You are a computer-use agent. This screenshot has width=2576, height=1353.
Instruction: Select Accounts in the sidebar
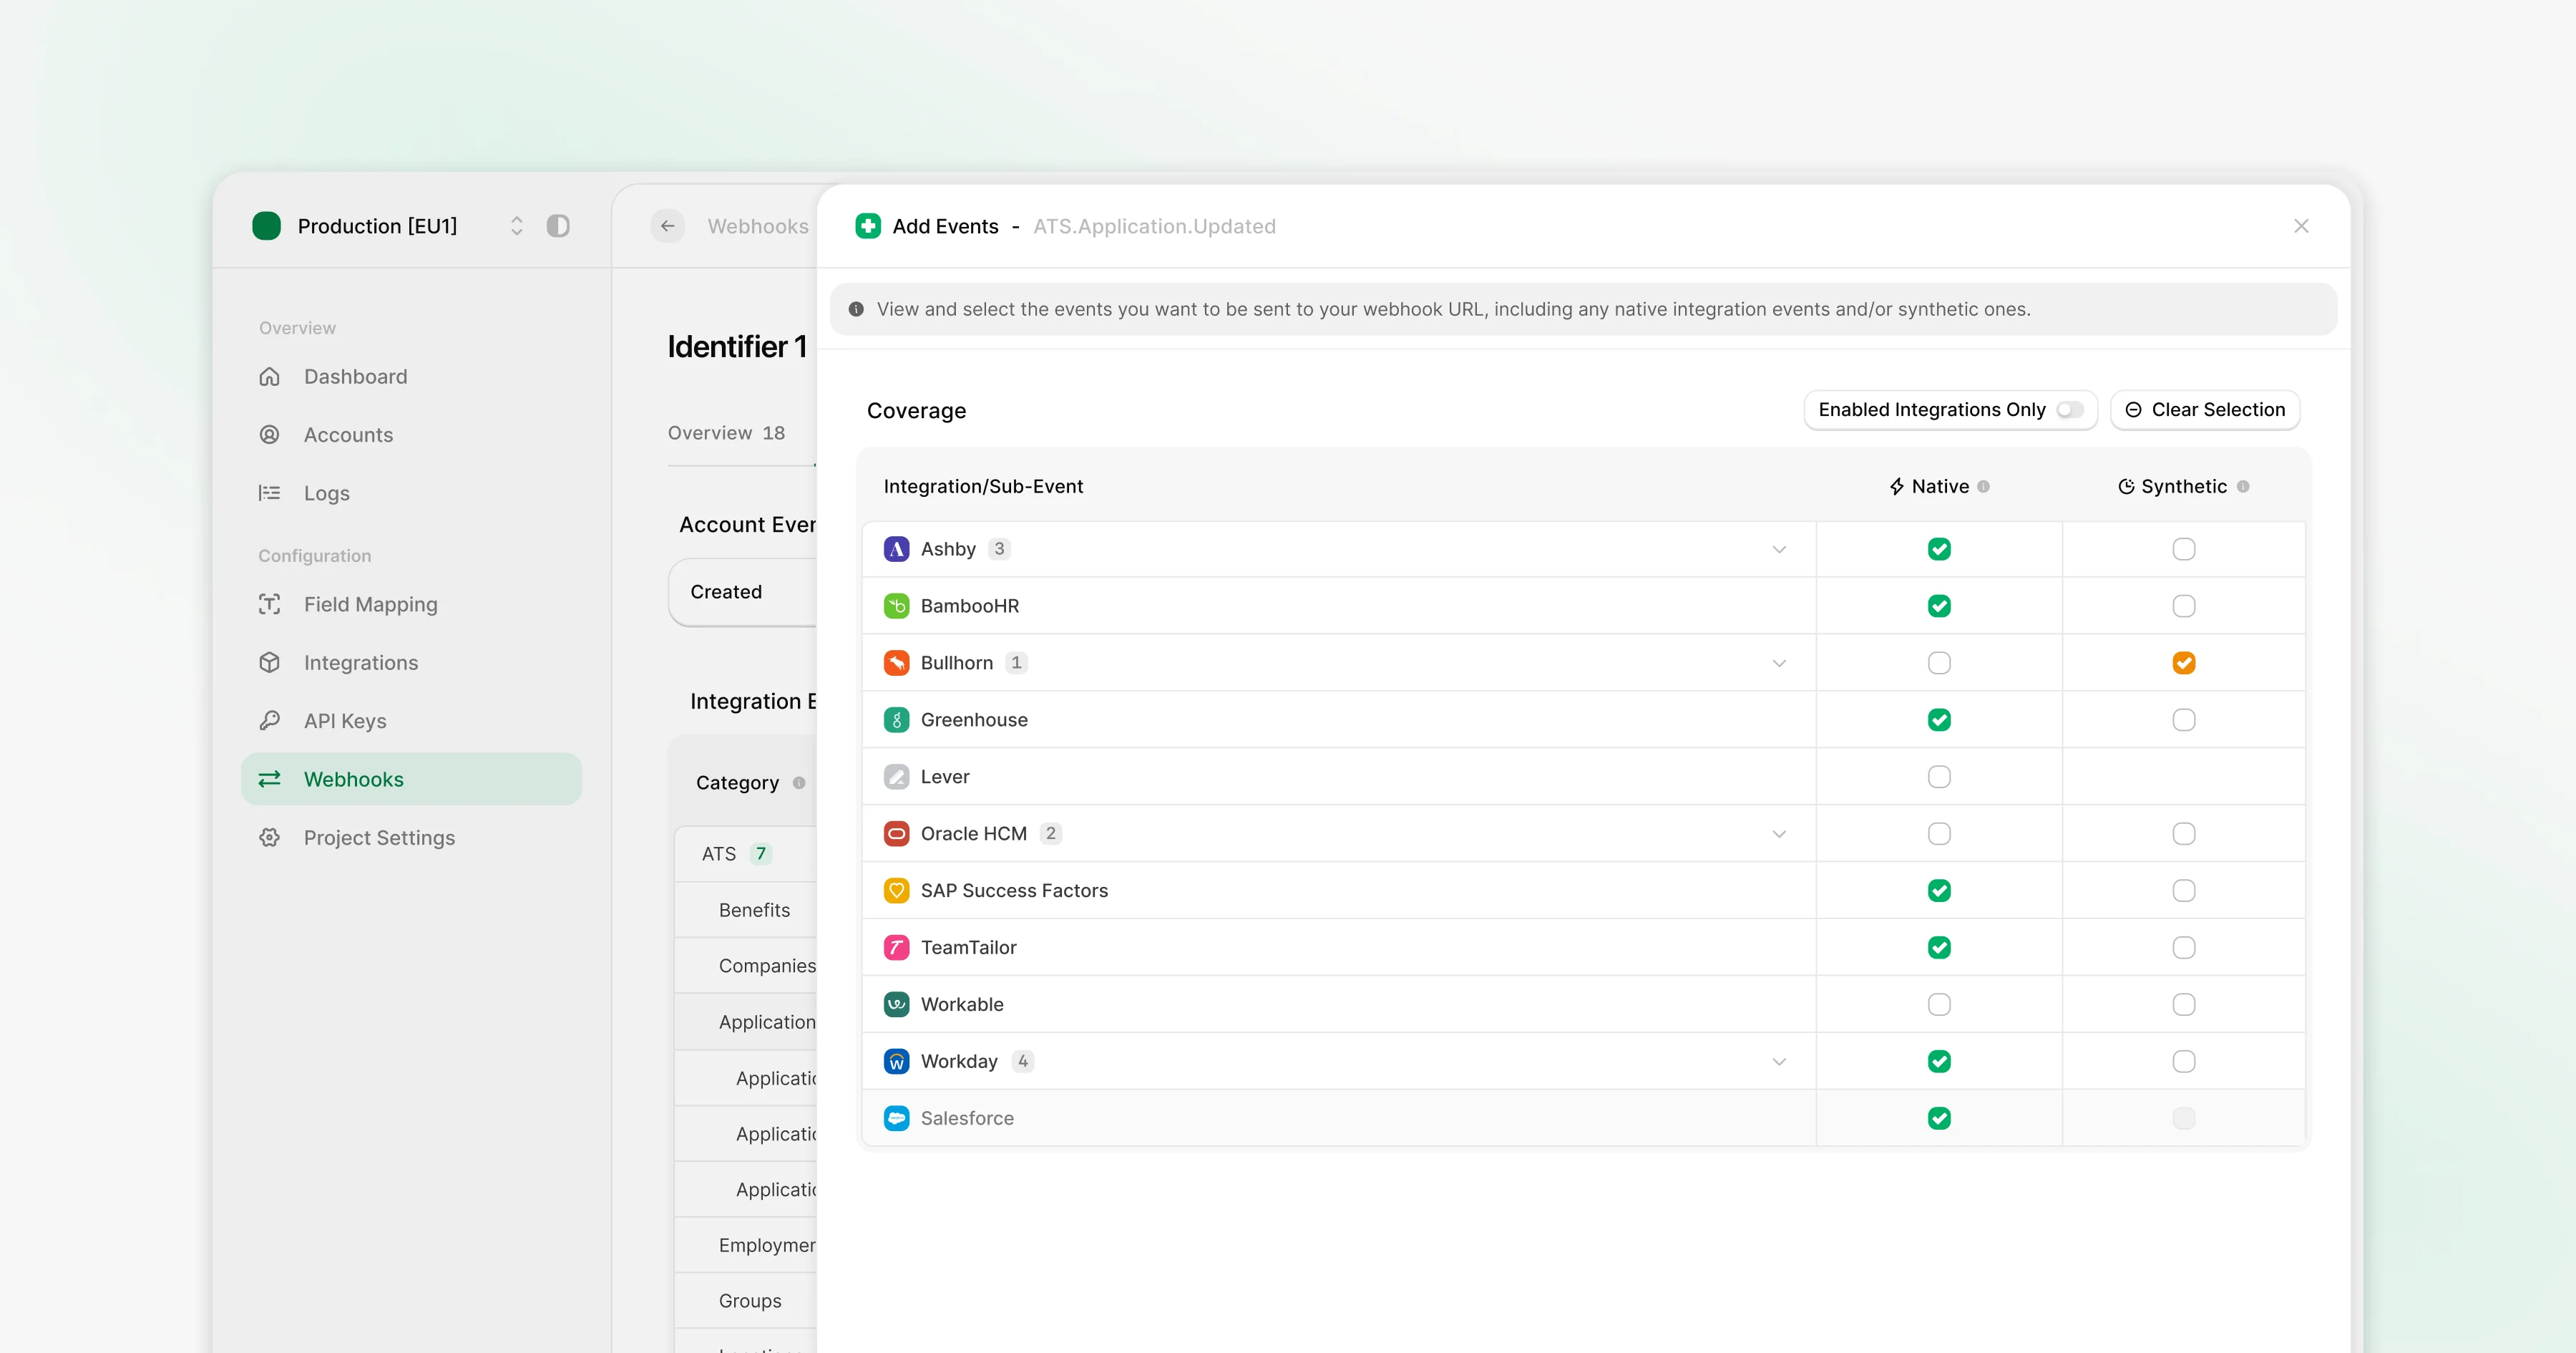pos(348,435)
